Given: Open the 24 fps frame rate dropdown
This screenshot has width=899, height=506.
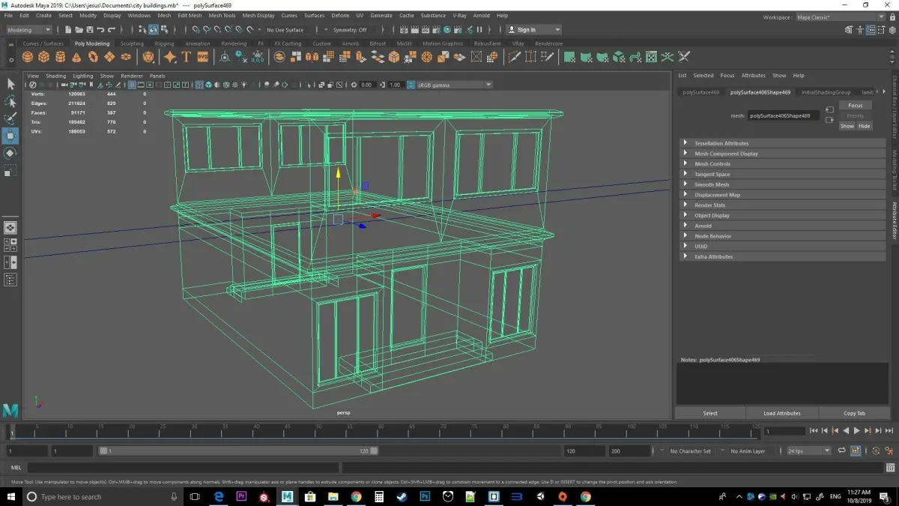Looking at the screenshot, I should (808, 451).
